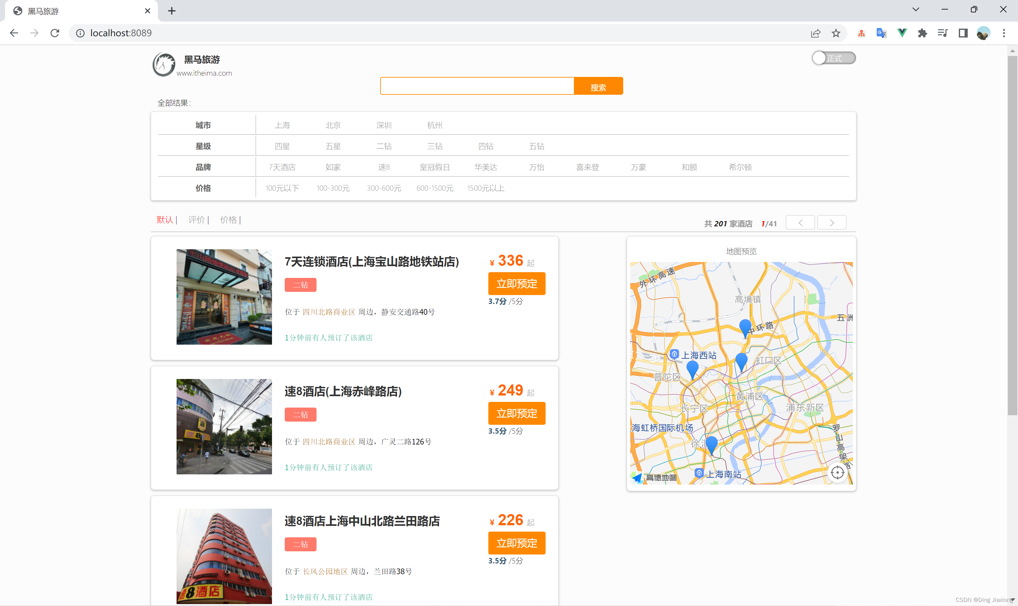Open a new browser tab

click(171, 11)
